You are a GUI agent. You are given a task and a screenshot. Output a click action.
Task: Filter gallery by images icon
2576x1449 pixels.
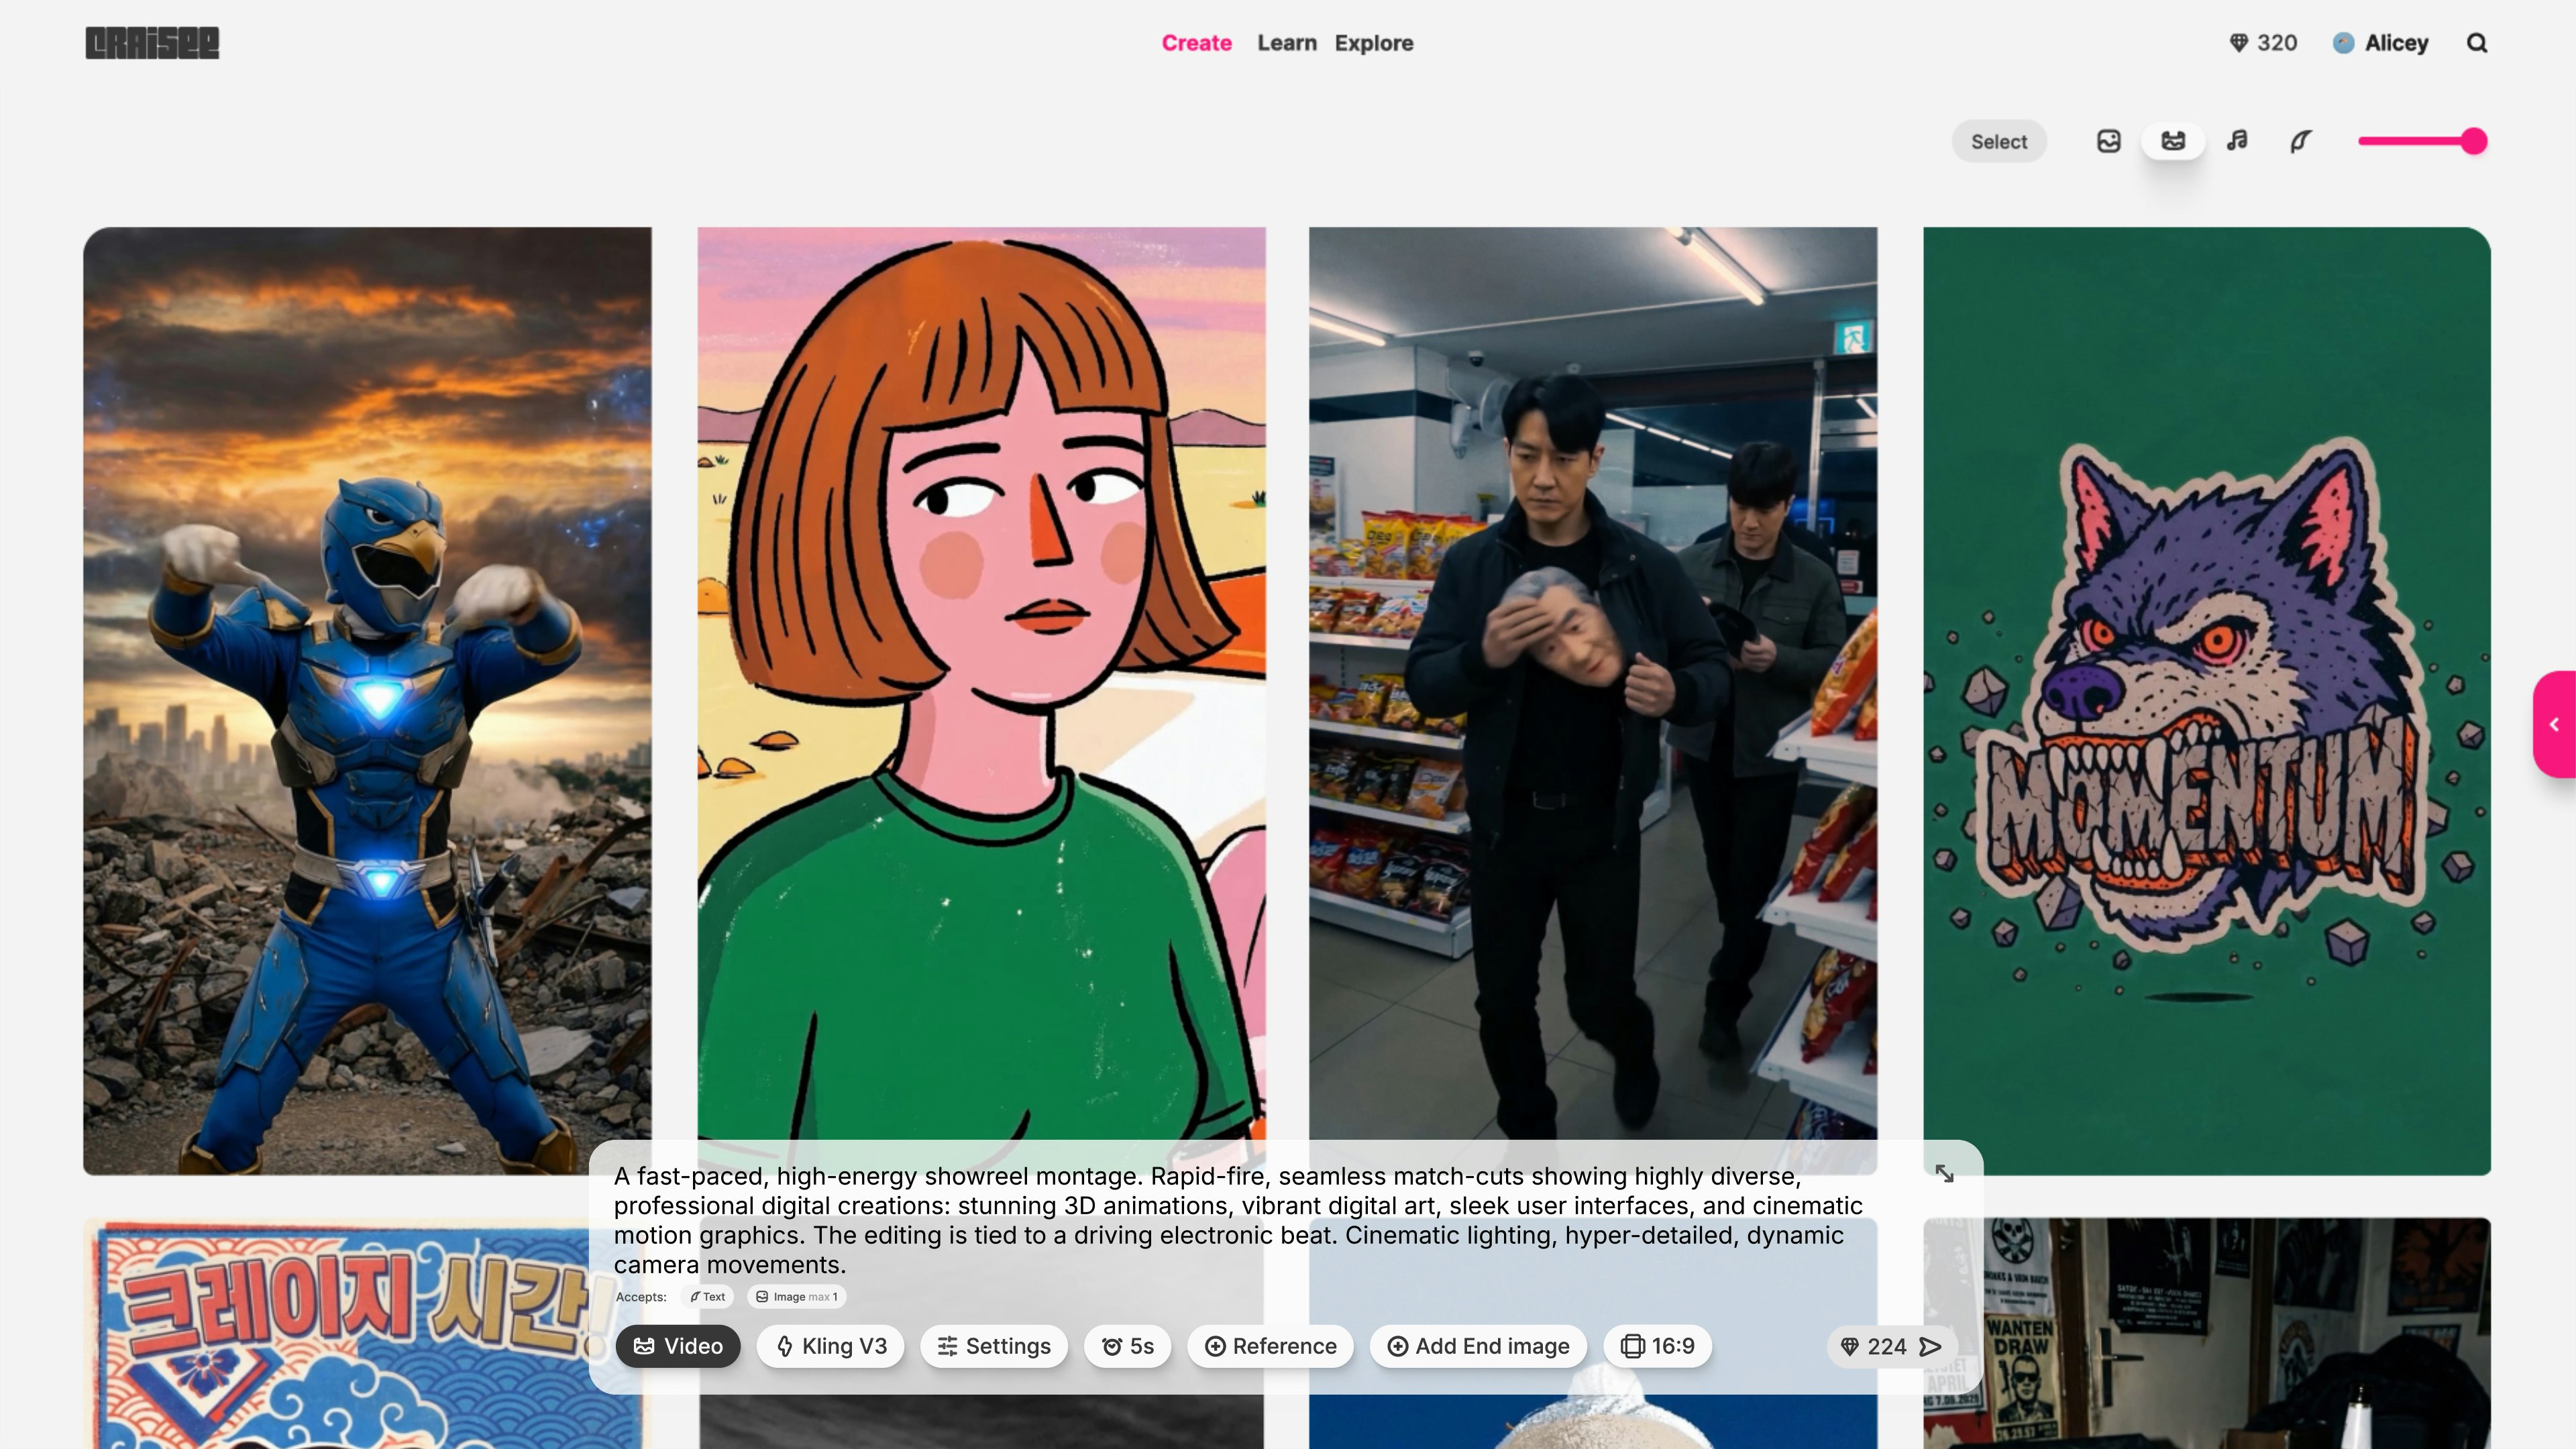click(x=2108, y=141)
